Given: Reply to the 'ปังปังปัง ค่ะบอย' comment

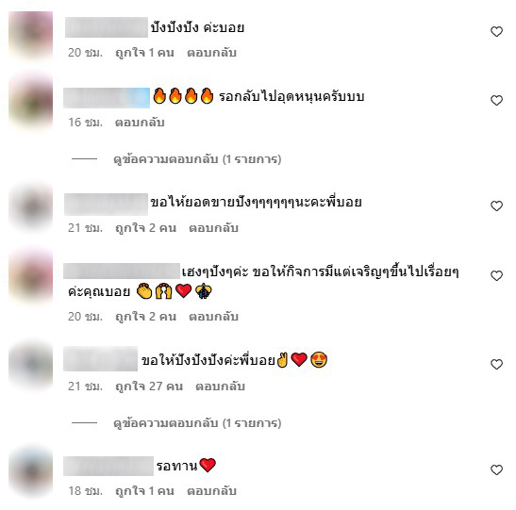Looking at the screenshot, I should 211,53.
